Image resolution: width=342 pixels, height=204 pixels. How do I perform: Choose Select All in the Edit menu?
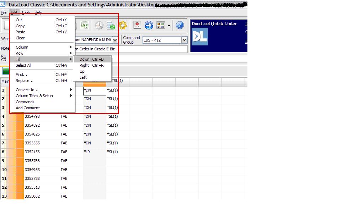42,65
